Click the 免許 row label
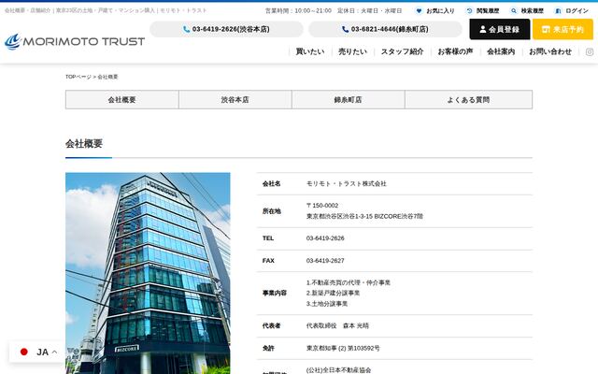The width and height of the screenshot is (598, 374). (x=268, y=348)
